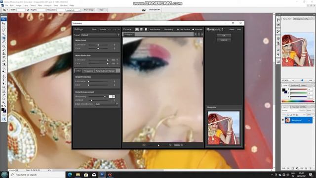Open resolution units pixels/inch dropdown
This screenshot has width=316, height=178.
(x=73, y=10)
